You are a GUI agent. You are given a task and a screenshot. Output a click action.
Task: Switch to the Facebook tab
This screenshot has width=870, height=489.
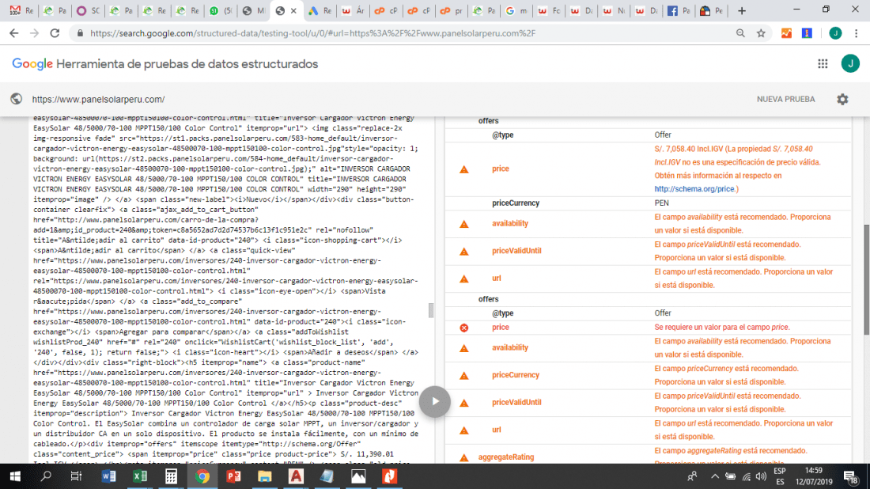pyautogui.click(x=679, y=10)
